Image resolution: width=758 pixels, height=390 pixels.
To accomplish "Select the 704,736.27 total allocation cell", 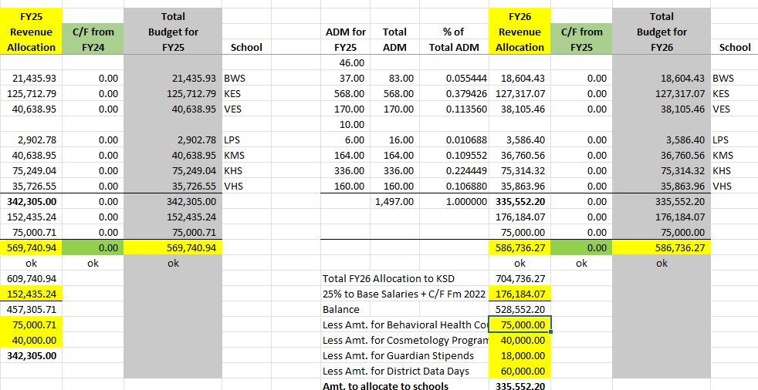I will pos(519,278).
